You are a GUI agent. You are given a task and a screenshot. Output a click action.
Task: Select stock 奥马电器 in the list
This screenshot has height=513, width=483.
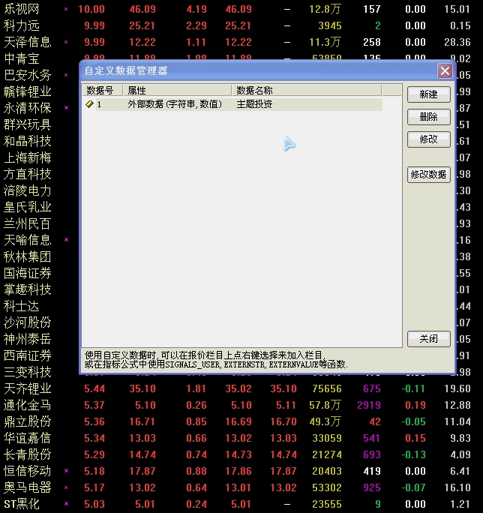point(28,487)
